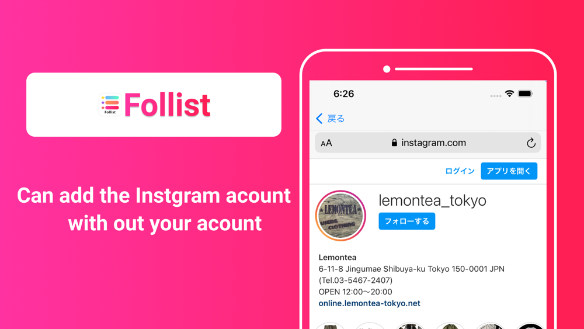Tap the Wi-Fi status icon
Viewport: 584px width, 329px height.
tap(509, 93)
